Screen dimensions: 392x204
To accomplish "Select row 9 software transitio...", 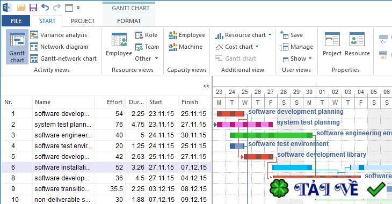I will pos(106,189).
